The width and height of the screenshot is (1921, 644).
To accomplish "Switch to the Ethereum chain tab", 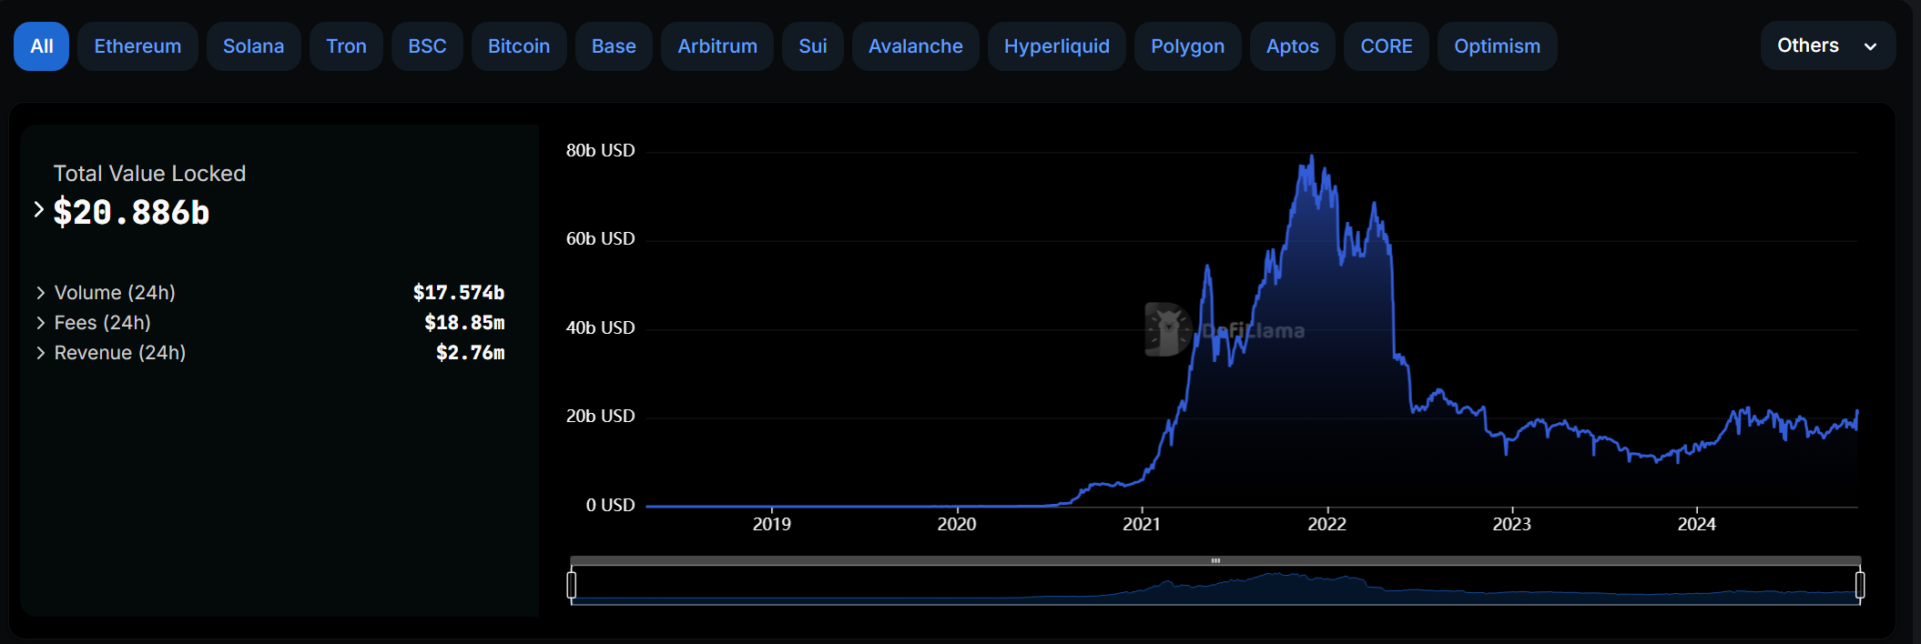I will click(137, 46).
